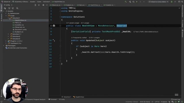Click the 'Frequently called' code lens hint
The height and width of the screenshot is (103, 184).
click(79, 37)
